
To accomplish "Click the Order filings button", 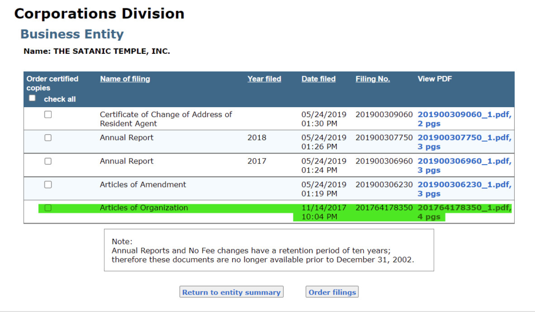I will pyautogui.click(x=332, y=292).
